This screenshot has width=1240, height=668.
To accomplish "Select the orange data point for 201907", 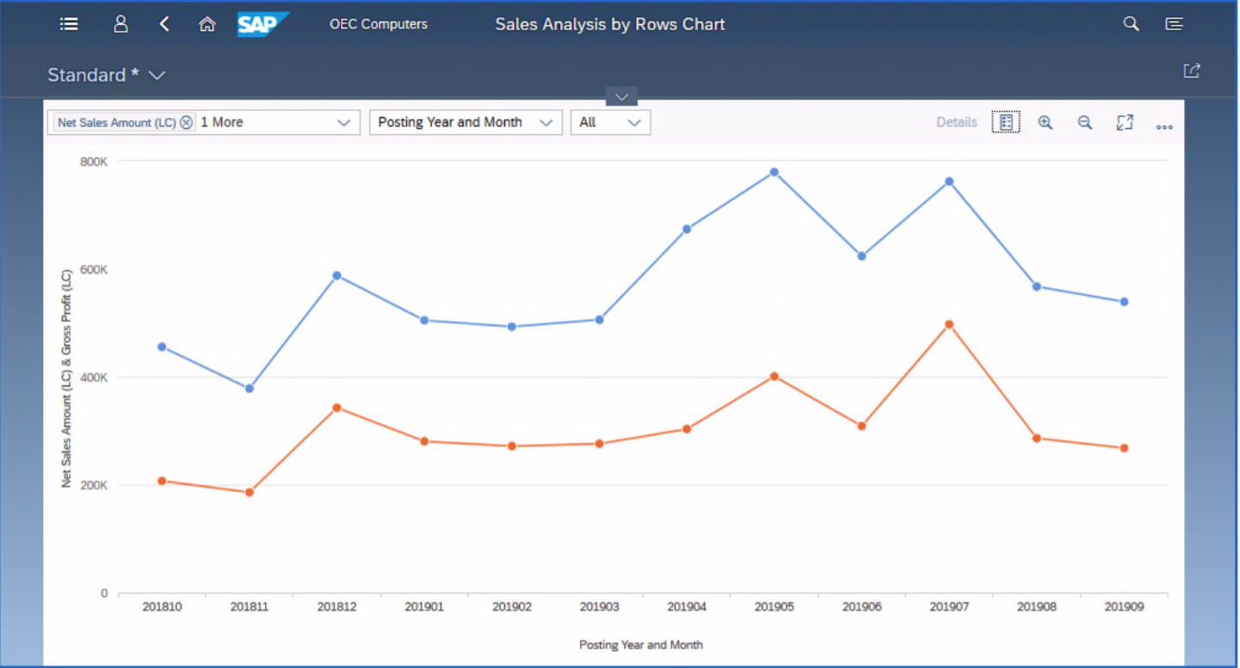I will click(949, 324).
